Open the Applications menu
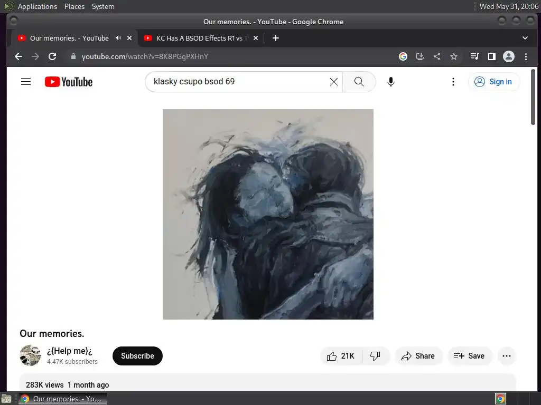Image resolution: width=541 pixels, height=405 pixels. (38, 6)
